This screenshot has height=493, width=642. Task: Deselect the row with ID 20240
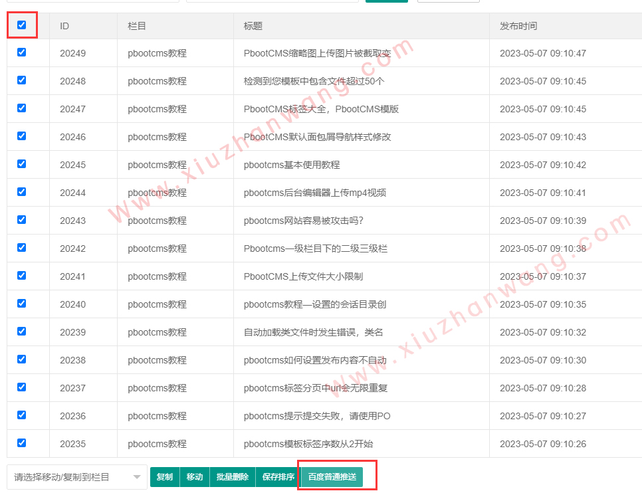coord(21,304)
